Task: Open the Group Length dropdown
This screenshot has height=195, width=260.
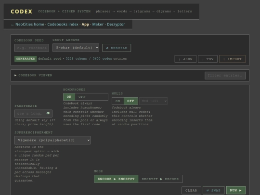Action: click(76, 48)
